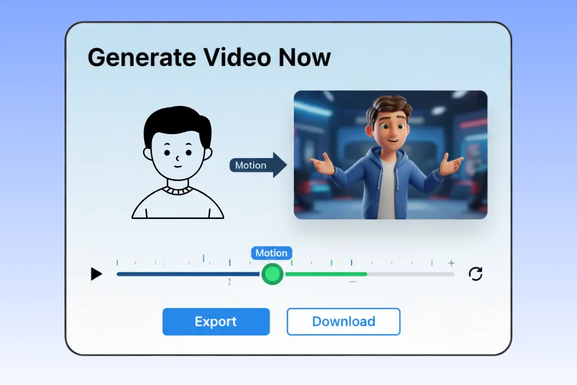Select the black play icon
Viewport: 577px width, 385px height.
[x=96, y=274]
